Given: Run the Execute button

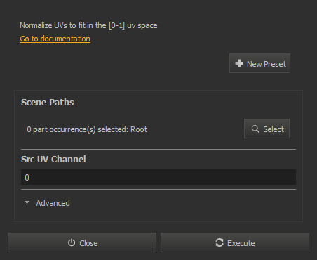Looking at the screenshot, I should pos(235,242).
